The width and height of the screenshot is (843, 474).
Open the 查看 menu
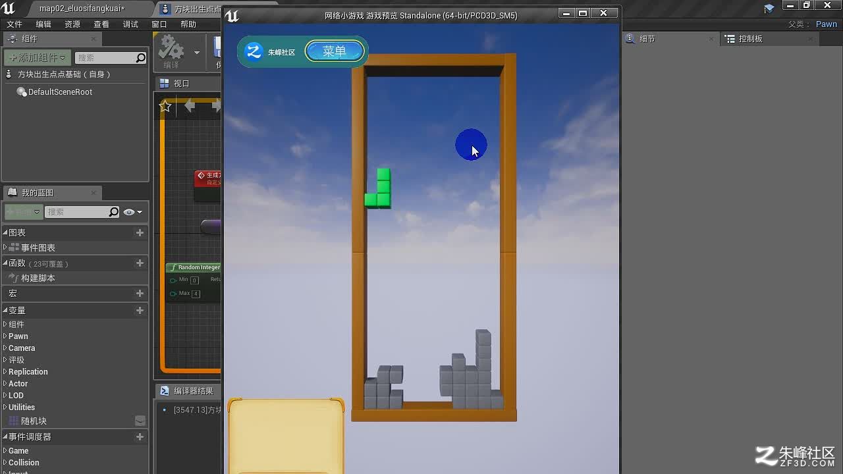(x=101, y=24)
